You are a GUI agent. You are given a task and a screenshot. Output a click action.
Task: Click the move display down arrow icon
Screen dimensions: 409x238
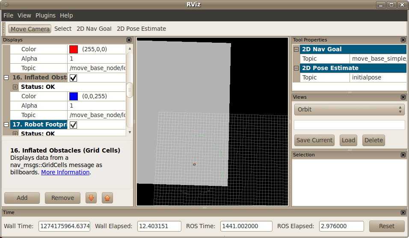pyautogui.click(x=91, y=198)
